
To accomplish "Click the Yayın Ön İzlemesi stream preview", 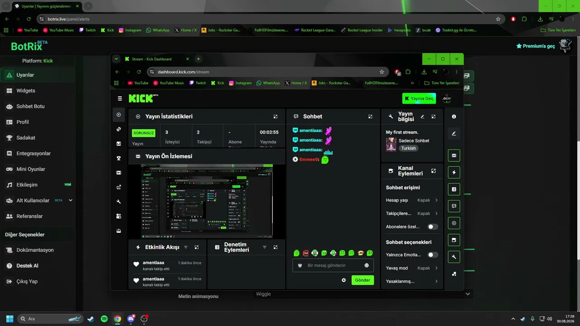I will [x=207, y=201].
